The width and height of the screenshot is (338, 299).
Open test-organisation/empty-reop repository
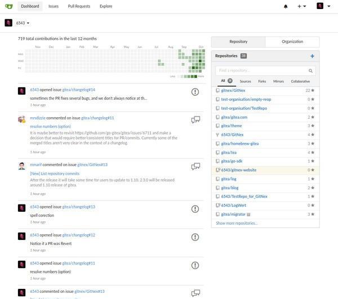point(246,99)
